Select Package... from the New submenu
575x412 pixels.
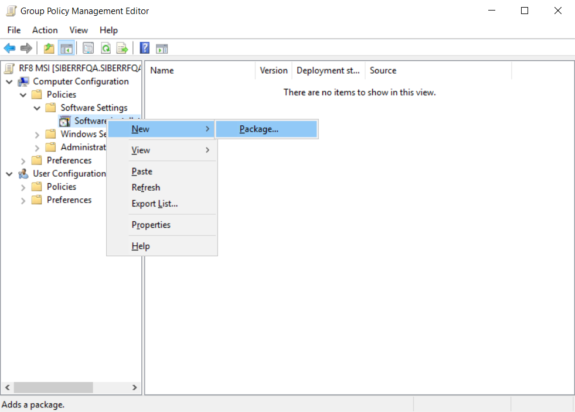point(258,129)
